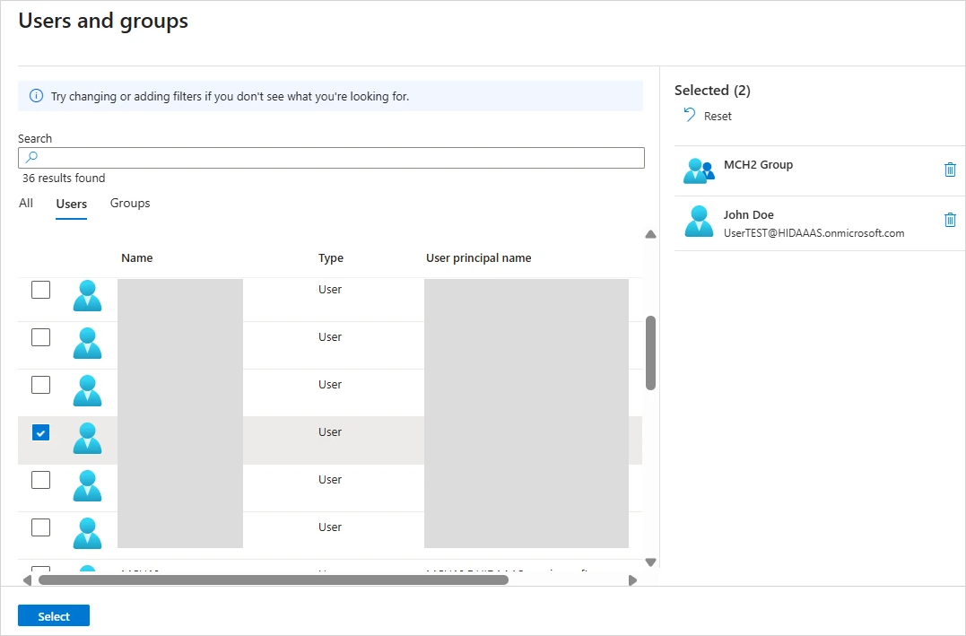The height and width of the screenshot is (636, 966).
Task: Click the info icon in the filter tip banner
Action: coord(36,96)
